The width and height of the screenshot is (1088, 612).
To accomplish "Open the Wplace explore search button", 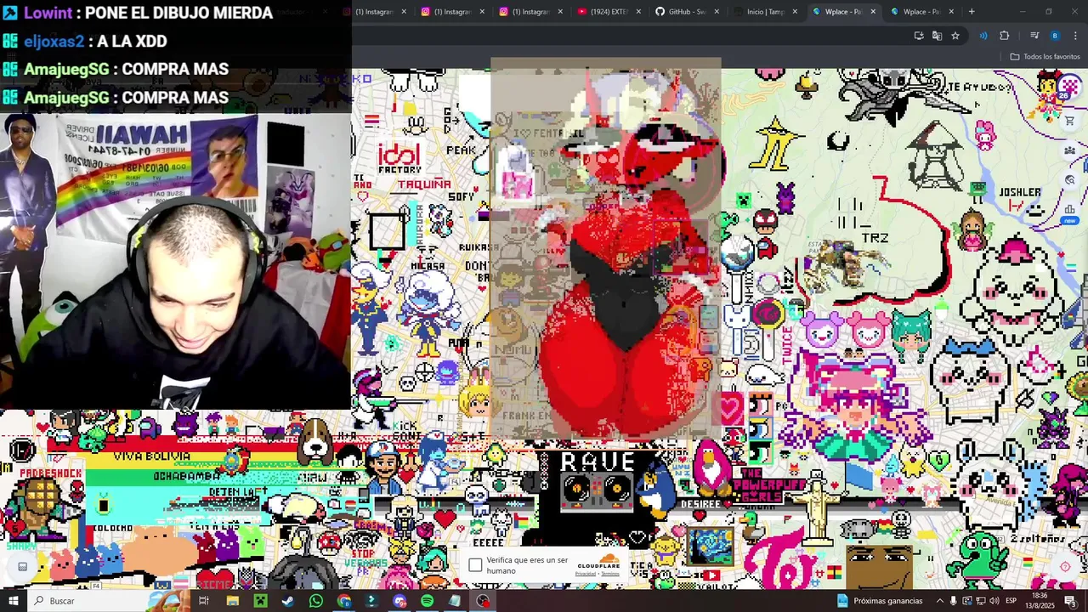I will point(1069,180).
